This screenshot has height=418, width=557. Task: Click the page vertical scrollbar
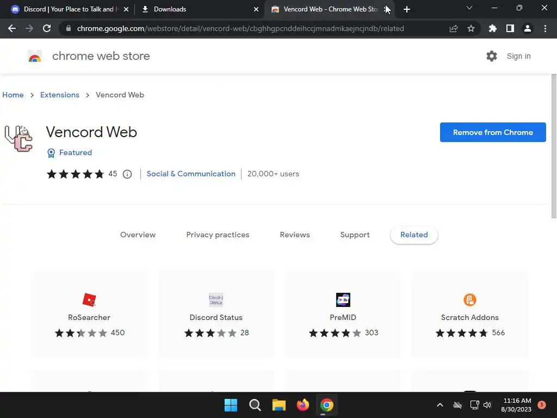[553, 146]
